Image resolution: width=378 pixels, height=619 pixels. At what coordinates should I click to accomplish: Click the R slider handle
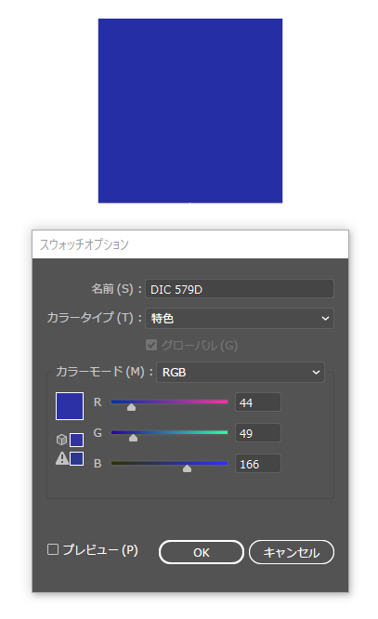click(x=131, y=407)
